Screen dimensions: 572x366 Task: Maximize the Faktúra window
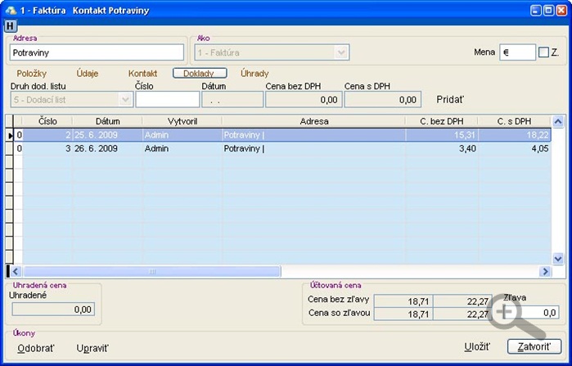click(x=548, y=10)
